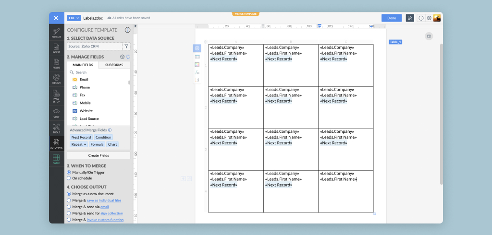
Task: Open the View sidebar panel
Action: pos(57,113)
